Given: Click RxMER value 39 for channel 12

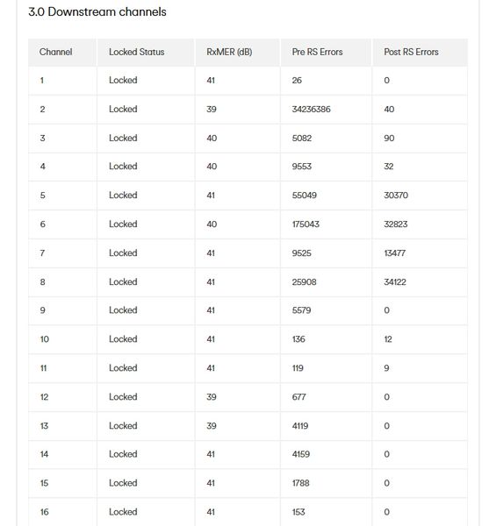Looking at the screenshot, I should (x=212, y=397).
